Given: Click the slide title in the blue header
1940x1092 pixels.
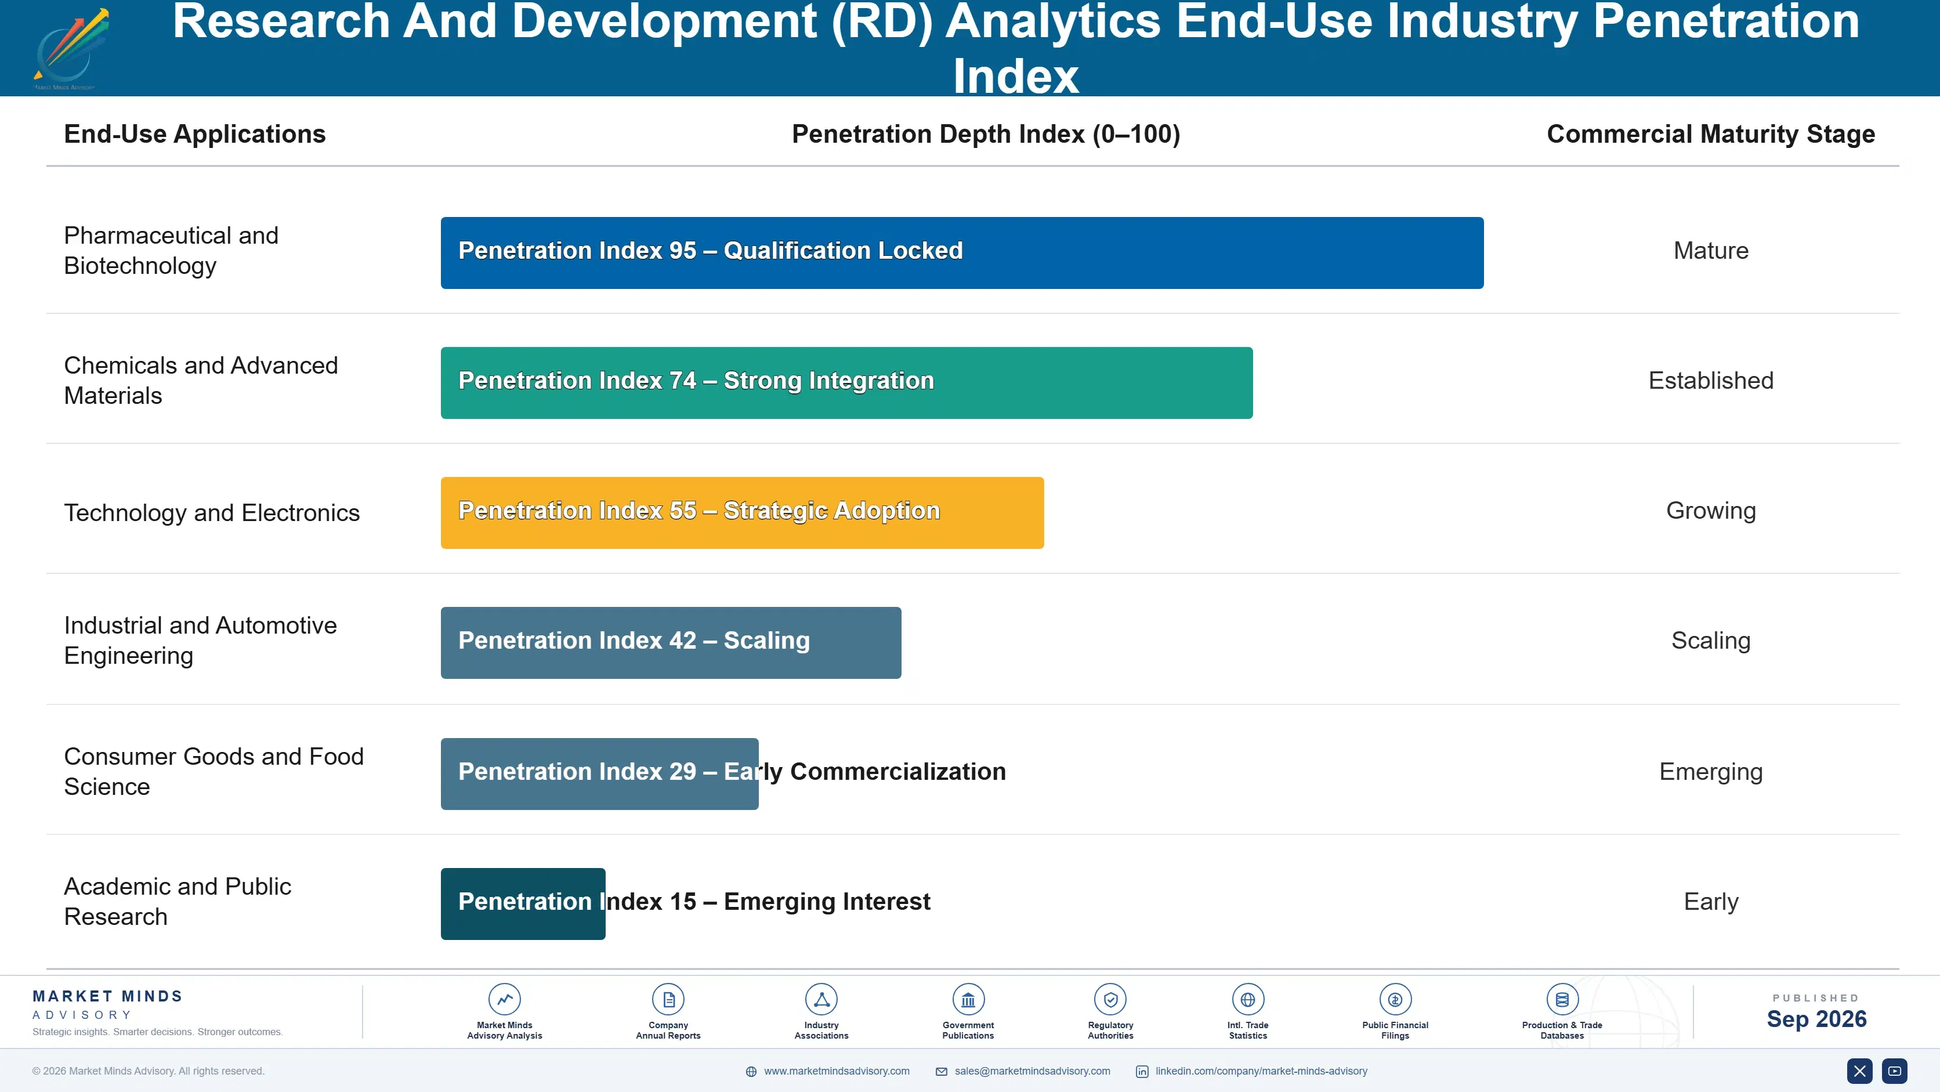Looking at the screenshot, I should pos(1015,48).
